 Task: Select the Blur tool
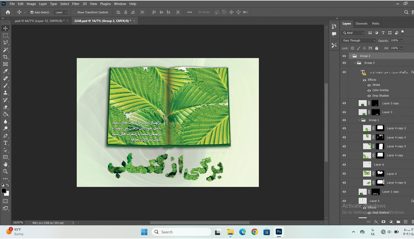5,122
